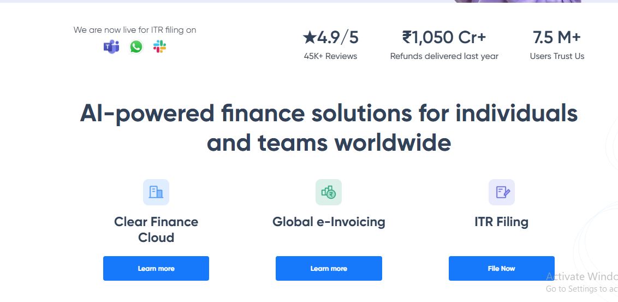Viewport: 618px width, 302px height.
Task: Click the Users Trust Us label
Action: [x=557, y=56]
